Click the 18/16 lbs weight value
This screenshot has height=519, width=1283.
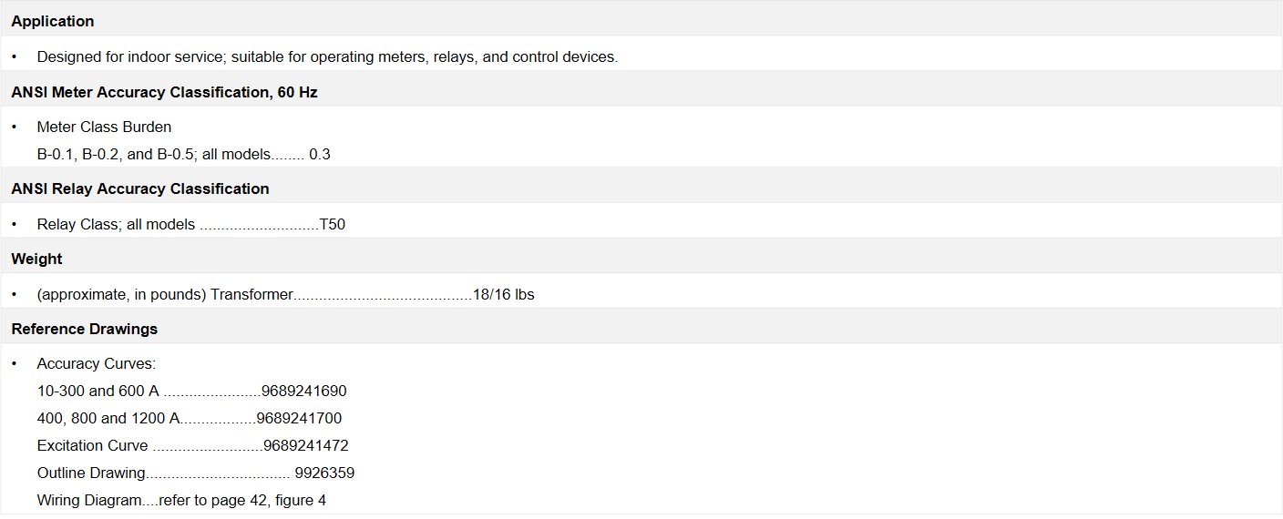click(503, 294)
